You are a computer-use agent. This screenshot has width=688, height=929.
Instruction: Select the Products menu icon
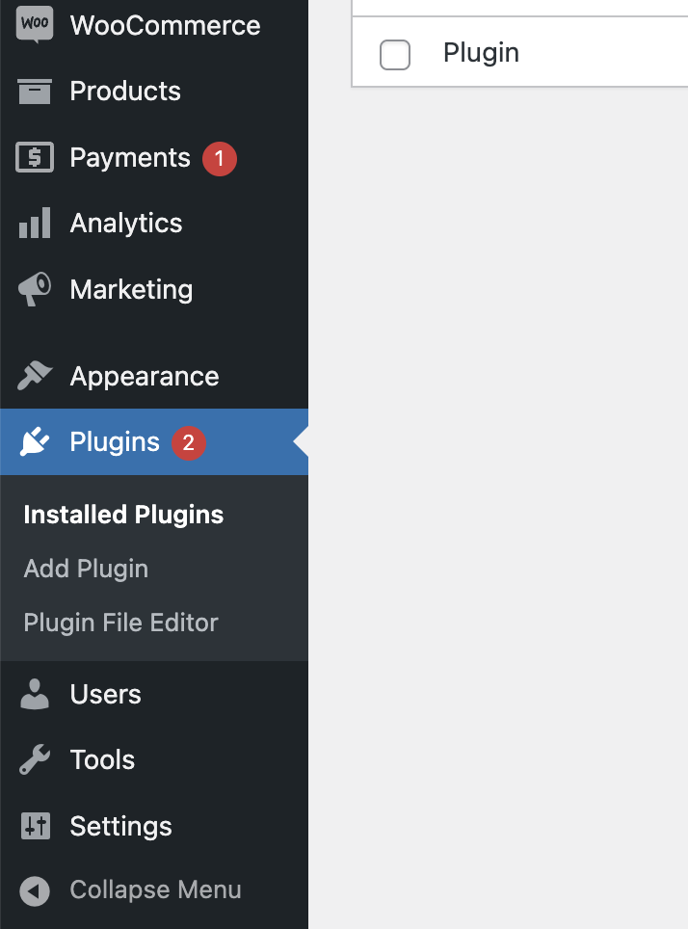(x=34, y=90)
